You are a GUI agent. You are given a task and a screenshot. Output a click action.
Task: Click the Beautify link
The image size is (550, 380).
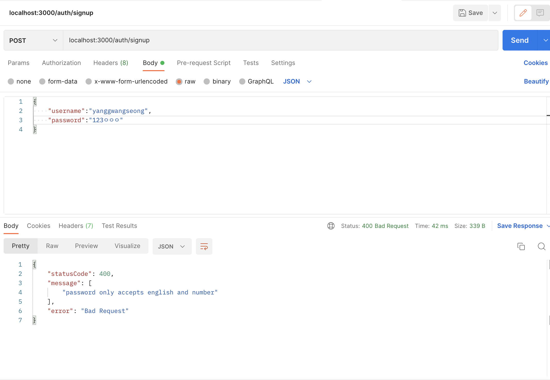pos(536,81)
